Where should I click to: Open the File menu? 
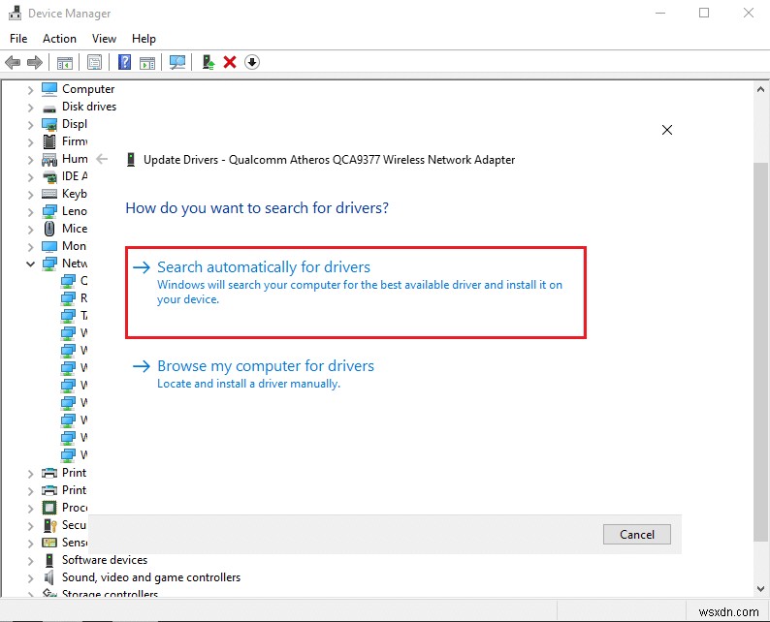pos(18,38)
